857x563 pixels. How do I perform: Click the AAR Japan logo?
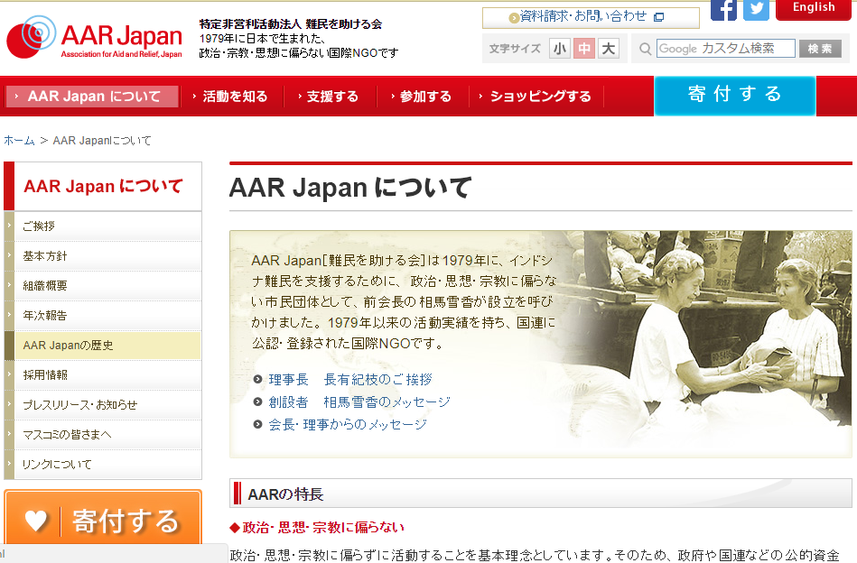point(94,37)
